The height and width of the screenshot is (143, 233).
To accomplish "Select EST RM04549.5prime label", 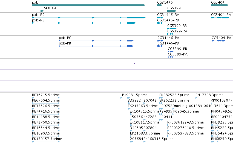I will (x=222, y=111).
